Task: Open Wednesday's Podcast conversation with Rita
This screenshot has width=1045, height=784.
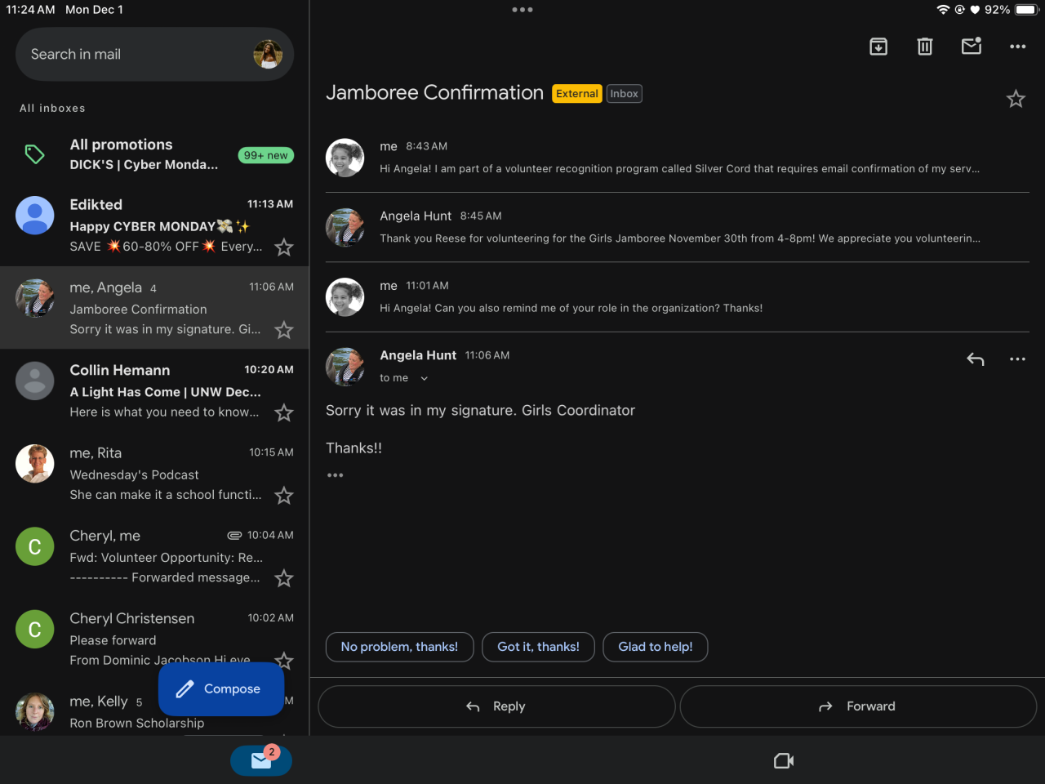Action: point(154,474)
